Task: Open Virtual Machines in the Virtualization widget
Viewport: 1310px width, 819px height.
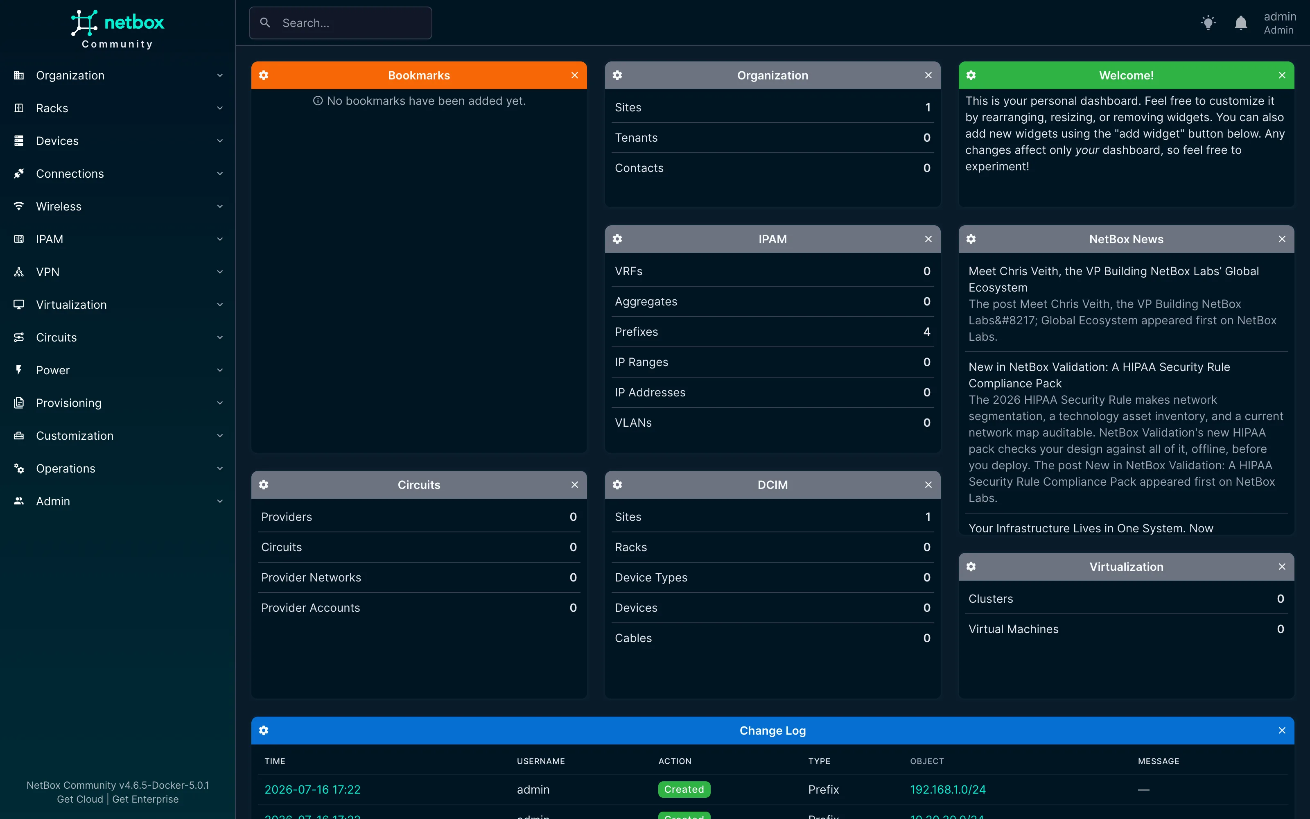Action: 1126,629
